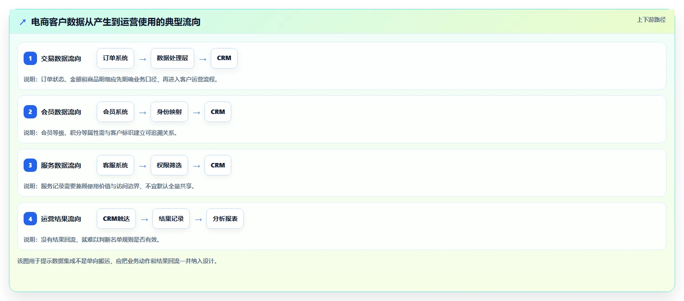The width and height of the screenshot is (684, 301).
Task: Click the arrow between 身份映射 and CRM
Action: point(197,112)
